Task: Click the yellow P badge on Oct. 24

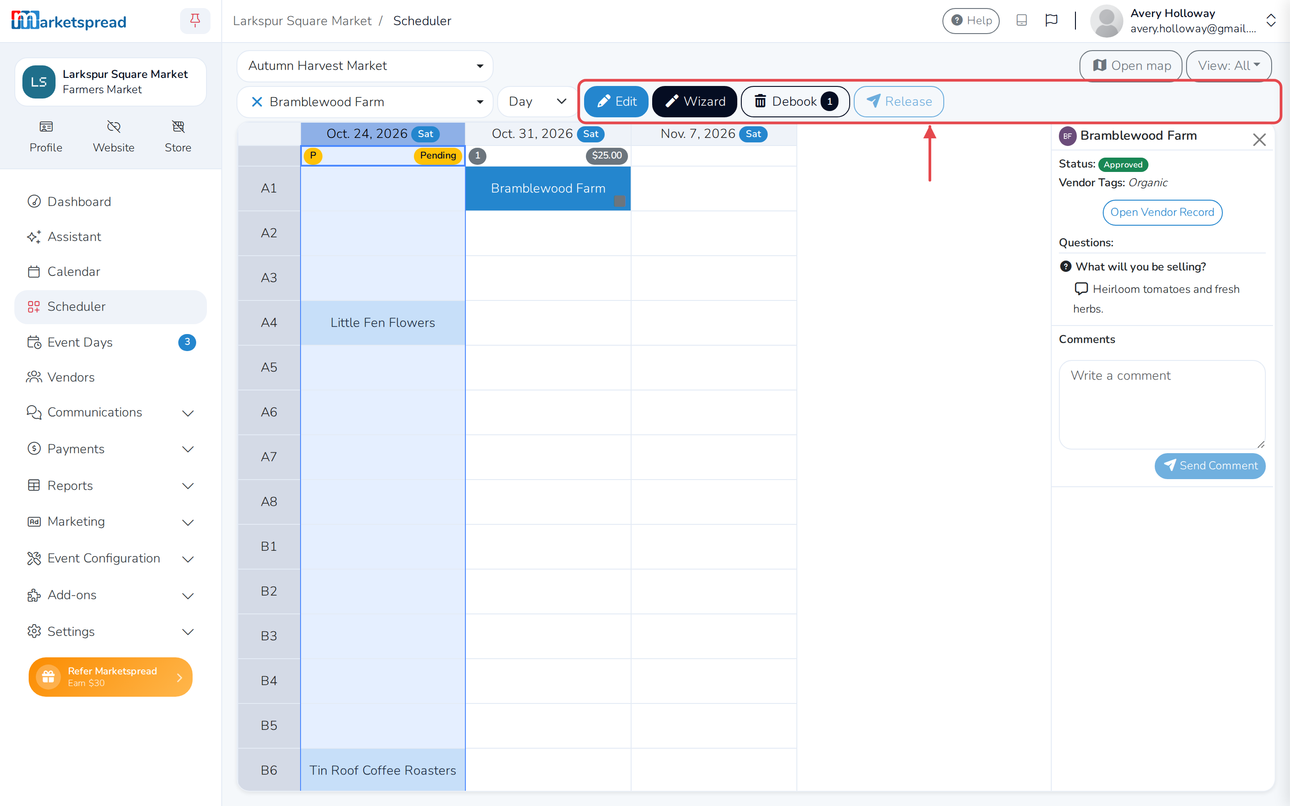Action: [313, 156]
